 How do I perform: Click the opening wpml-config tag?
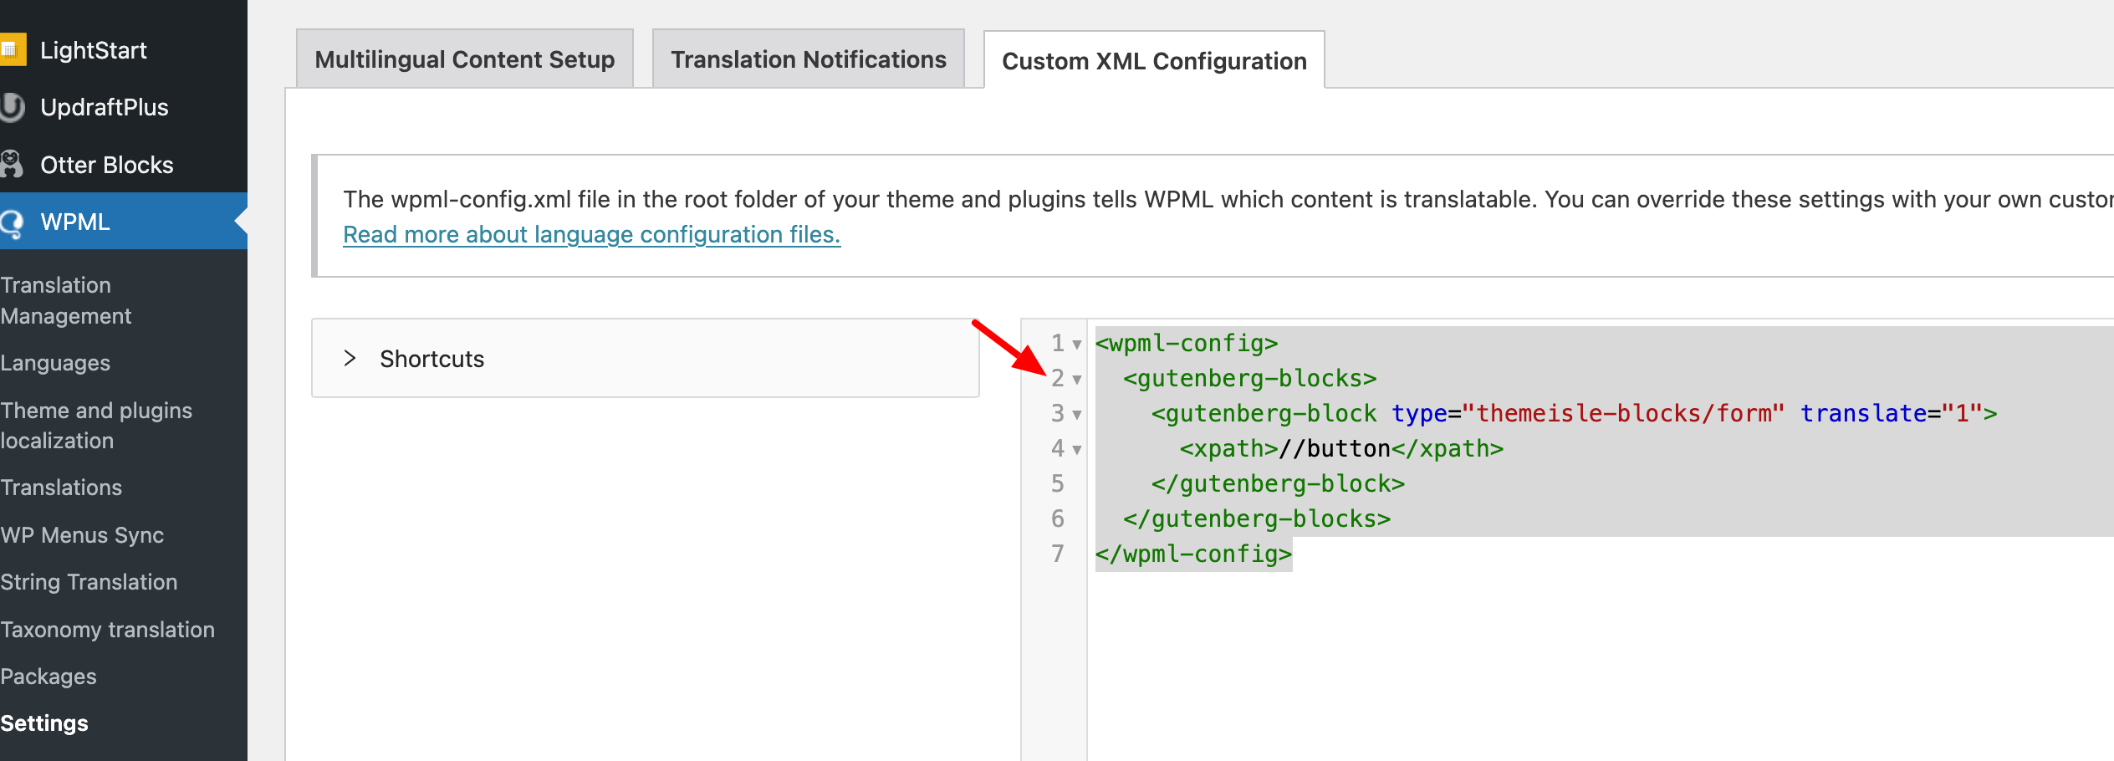click(x=1187, y=343)
